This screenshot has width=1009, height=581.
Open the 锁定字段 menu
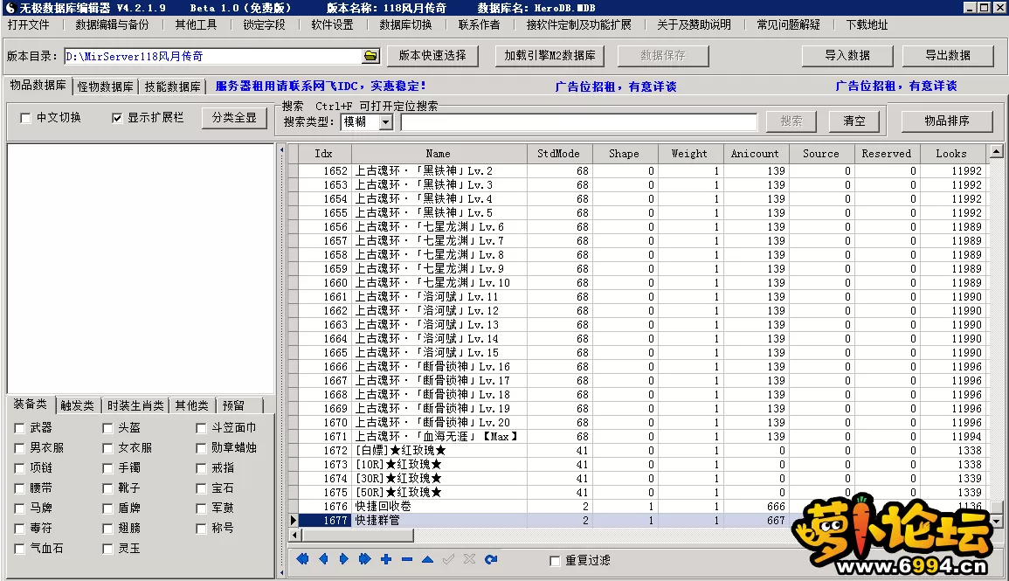(x=264, y=25)
